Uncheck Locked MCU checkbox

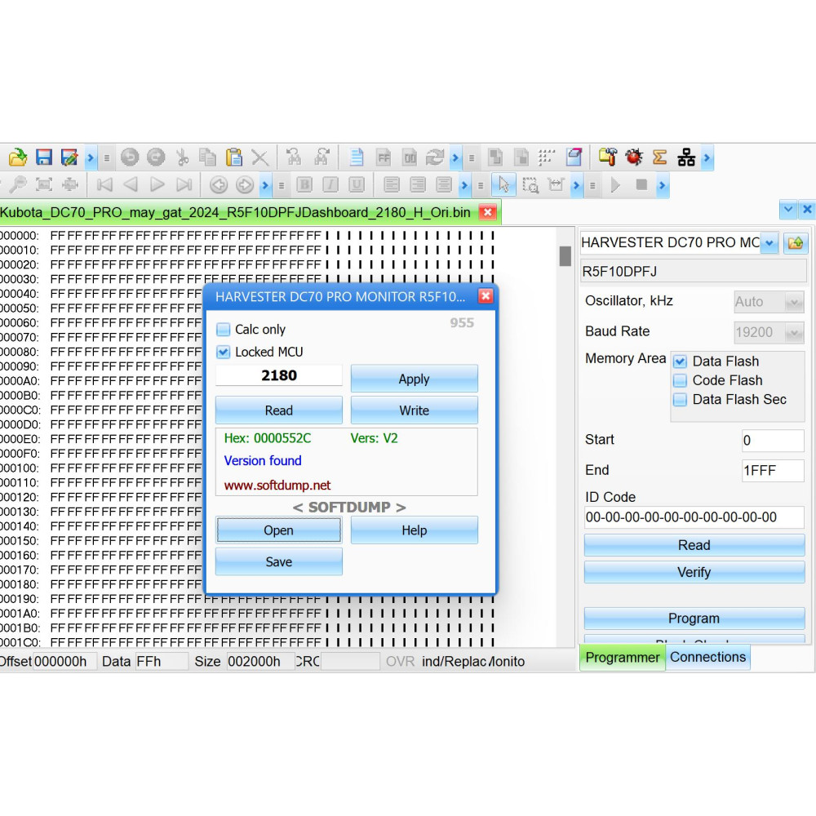pyautogui.click(x=224, y=352)
